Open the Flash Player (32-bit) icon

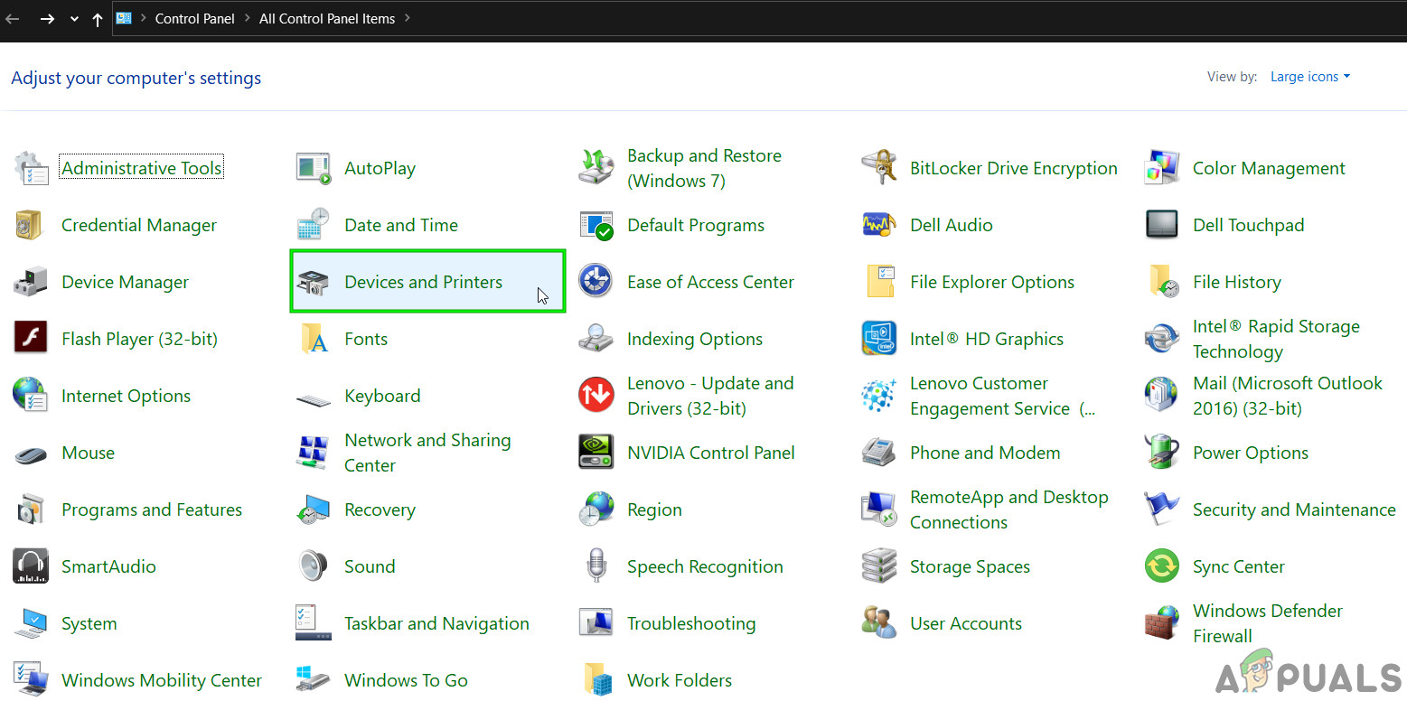coord(31,339)
